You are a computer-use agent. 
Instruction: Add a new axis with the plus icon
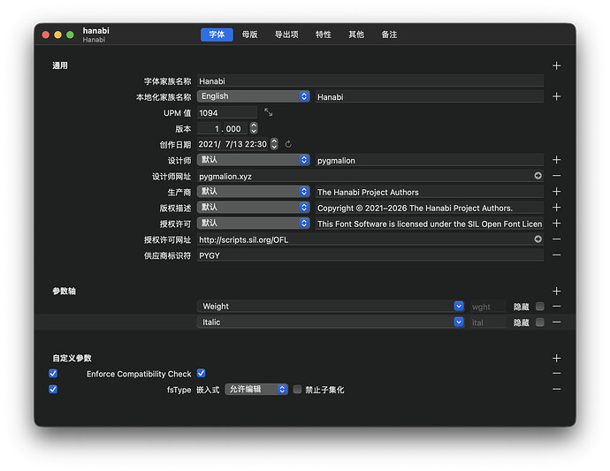coord(556,291)
